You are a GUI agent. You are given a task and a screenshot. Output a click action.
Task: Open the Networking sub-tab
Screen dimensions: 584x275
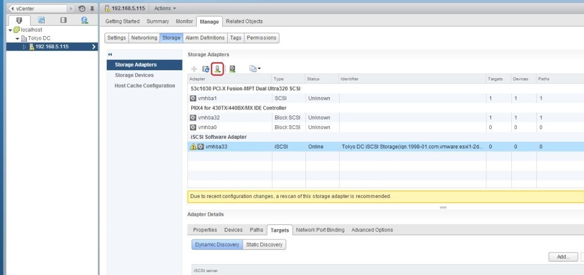click(144, 38)
